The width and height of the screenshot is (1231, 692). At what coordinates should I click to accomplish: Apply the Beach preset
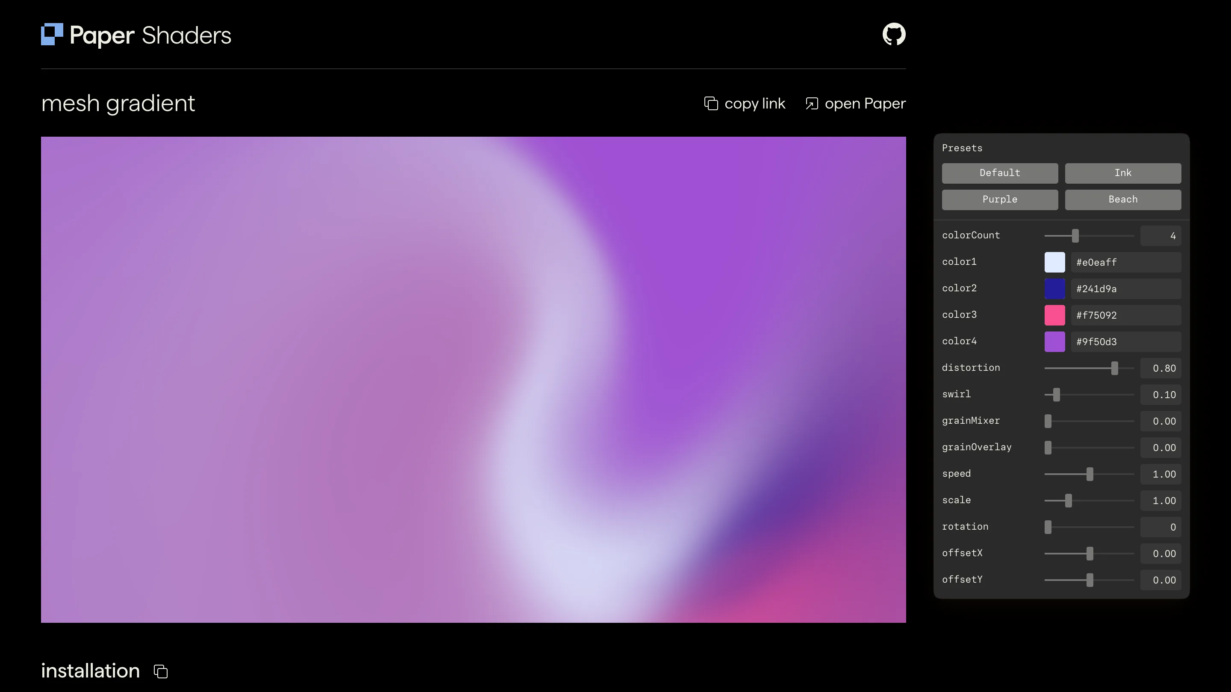pos(1123,199)
